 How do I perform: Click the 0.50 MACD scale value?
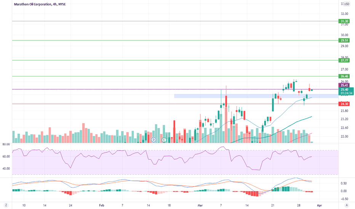click(344, 183)
